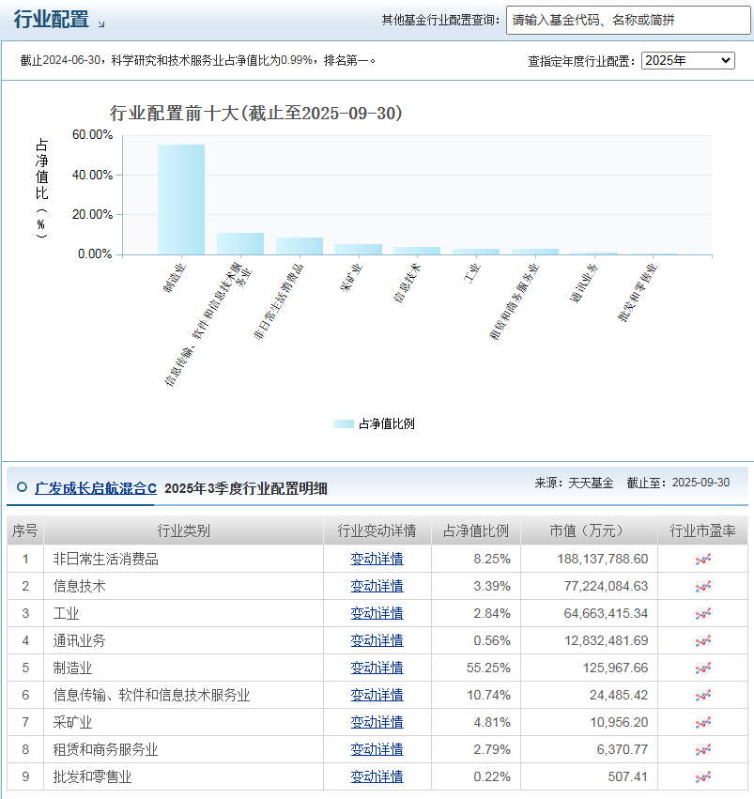This screenshot has width=754, height=799.
Task: Click the 市值（万元） column header
Action: [x=589, y=530]
